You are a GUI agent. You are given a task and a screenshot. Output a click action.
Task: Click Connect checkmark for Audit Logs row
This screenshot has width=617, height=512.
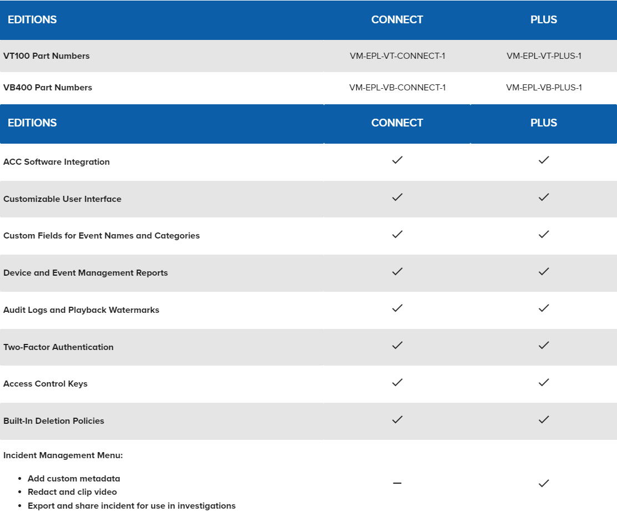click(397, 308)
